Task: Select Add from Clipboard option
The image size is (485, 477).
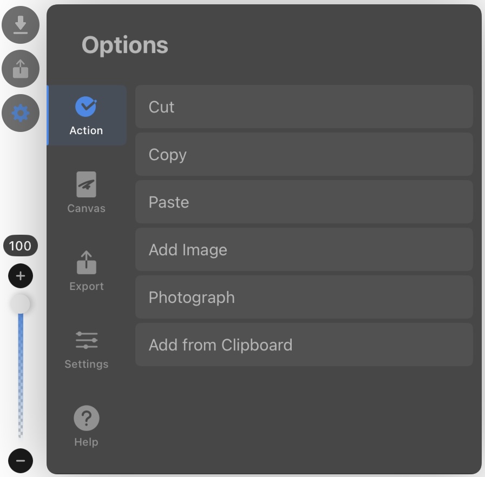Action: coord(304,345)
